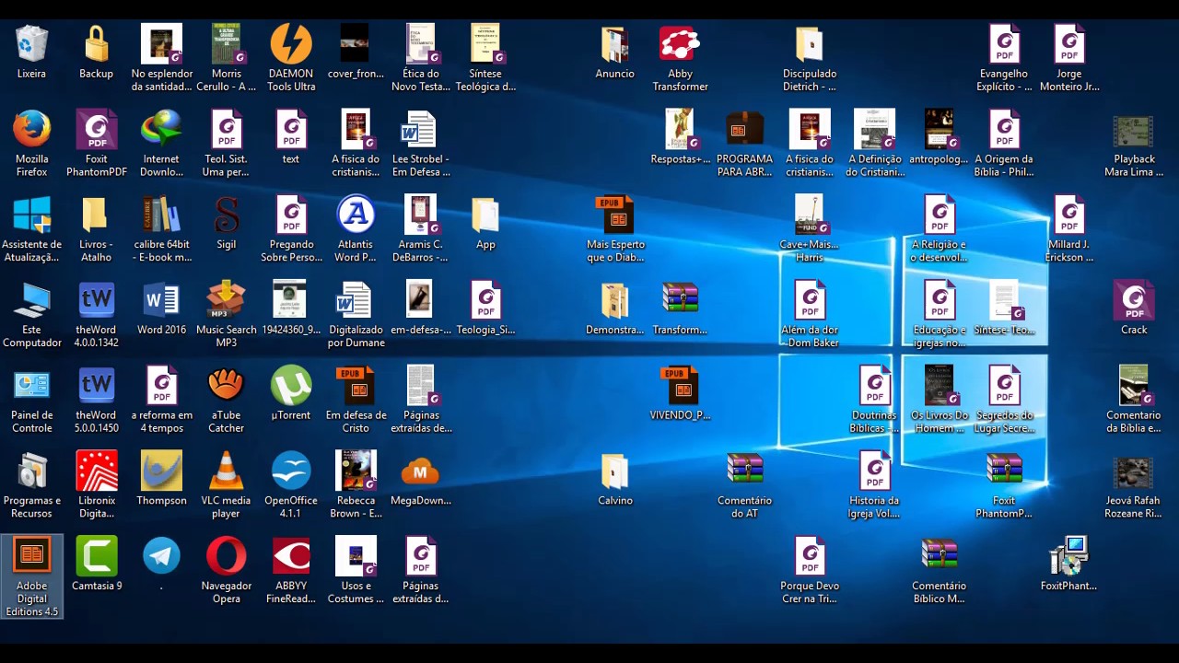Select the Programas e Recursos icon
The height and width of the screenshot is (663, 1179).
[31, 471]
